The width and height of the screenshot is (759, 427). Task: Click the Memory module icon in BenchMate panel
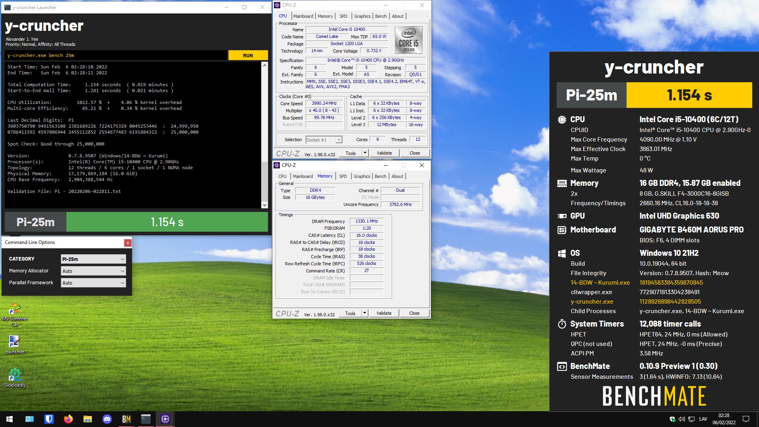click(562, 183)
